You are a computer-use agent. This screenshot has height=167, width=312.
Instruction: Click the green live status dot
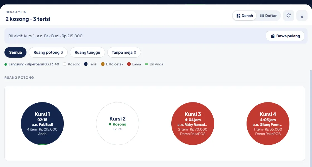(6, 64)
